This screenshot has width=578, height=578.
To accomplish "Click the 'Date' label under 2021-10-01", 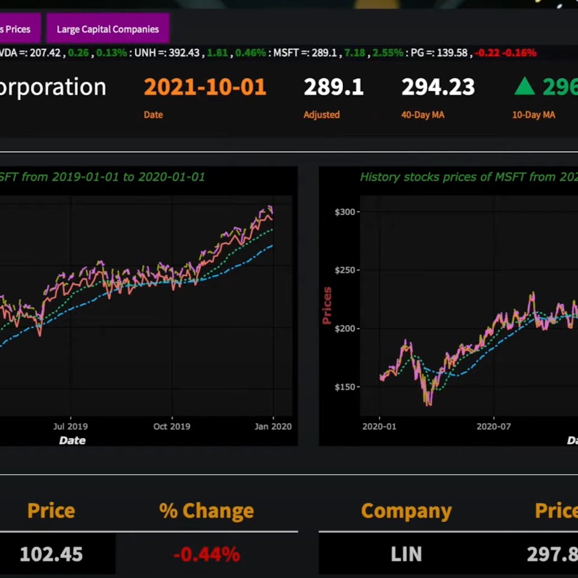I will click(x=153, y=115).
